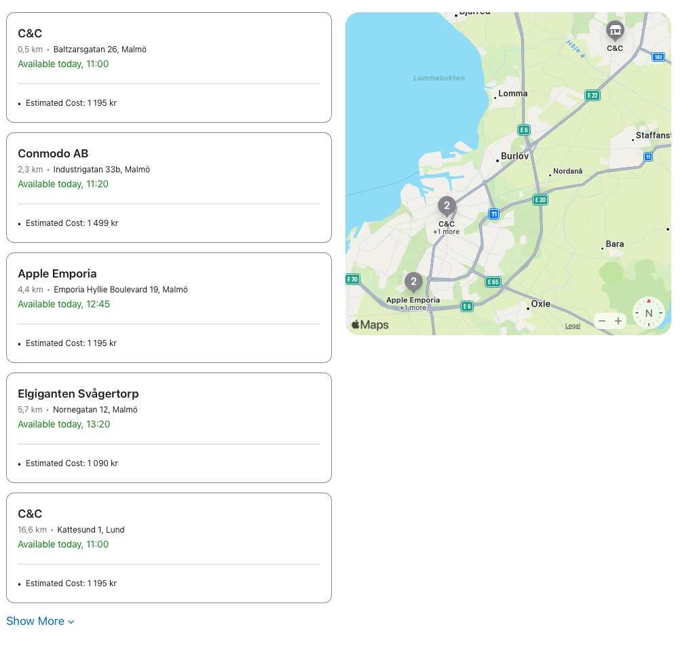Open the Apple Emporia cluster pin

[x=413, y=282]
